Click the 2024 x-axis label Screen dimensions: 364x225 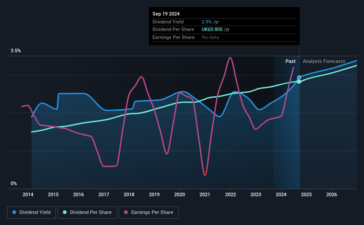coord(281,194)
